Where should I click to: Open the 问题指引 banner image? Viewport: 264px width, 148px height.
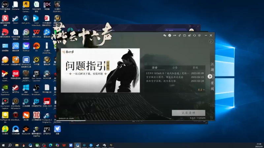click(x=100, y=70)
